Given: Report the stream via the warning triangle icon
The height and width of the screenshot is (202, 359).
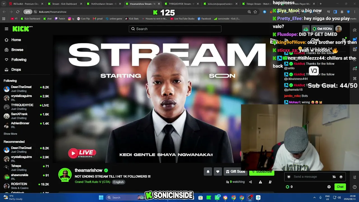Looking at the screenshot, I should coord(260,182).
